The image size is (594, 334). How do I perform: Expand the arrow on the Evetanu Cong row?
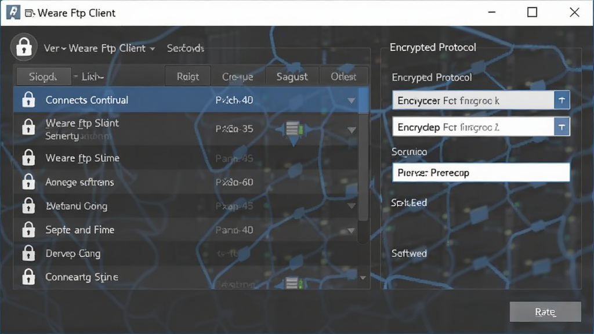click(x=352, y=206)
